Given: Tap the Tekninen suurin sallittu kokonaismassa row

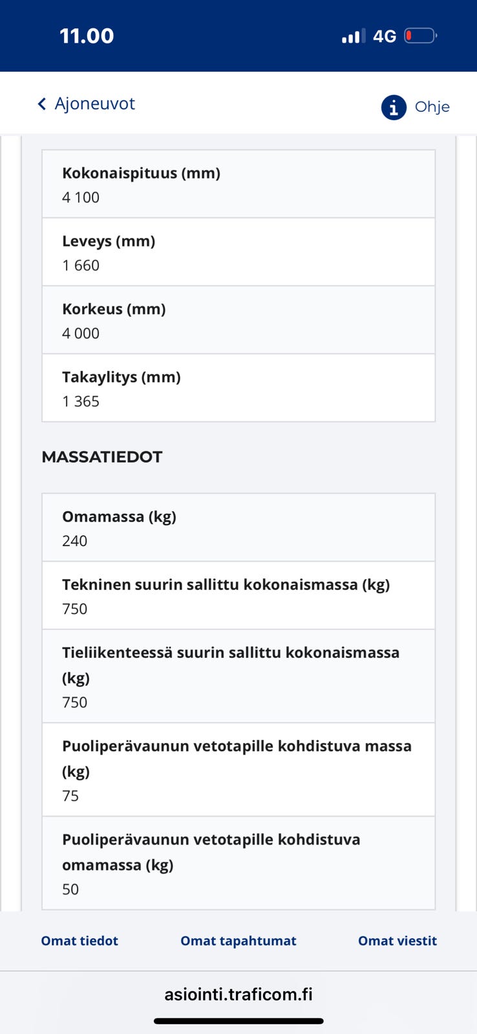Looking at the screenshot, I should 238,595.
